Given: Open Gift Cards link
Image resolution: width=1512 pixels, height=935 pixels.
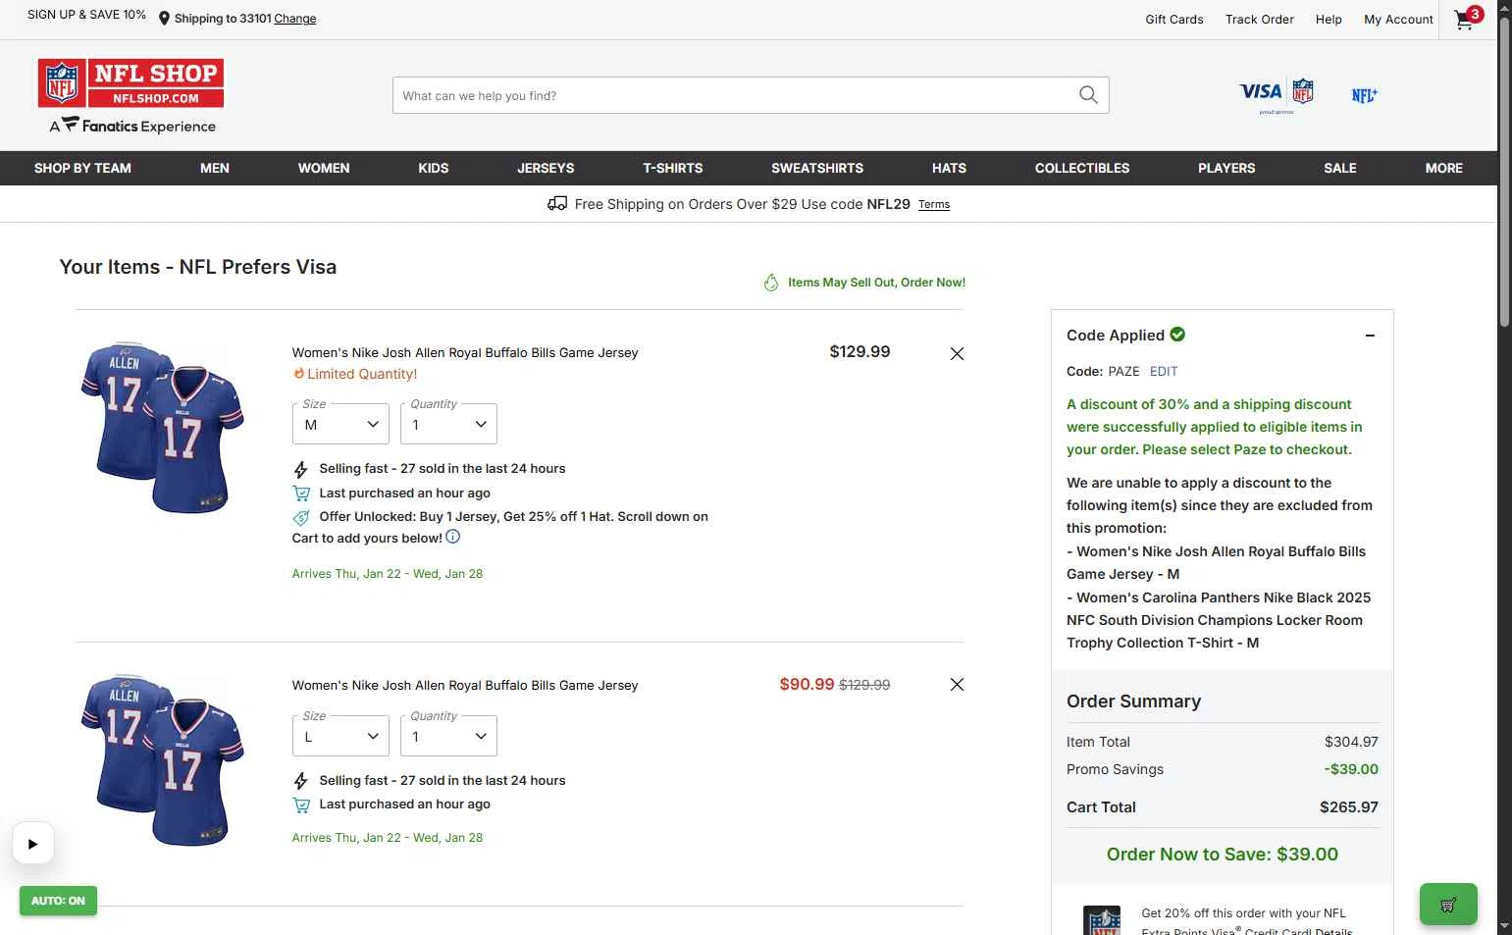Looking at the screenshot, I should [1174, 20].
